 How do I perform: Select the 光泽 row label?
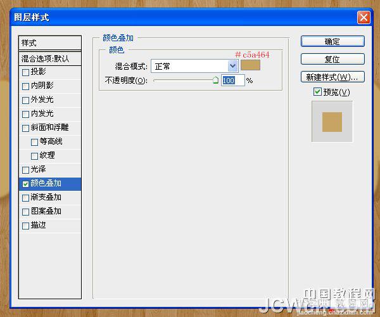pyautogui.click(x=38, y=169)
